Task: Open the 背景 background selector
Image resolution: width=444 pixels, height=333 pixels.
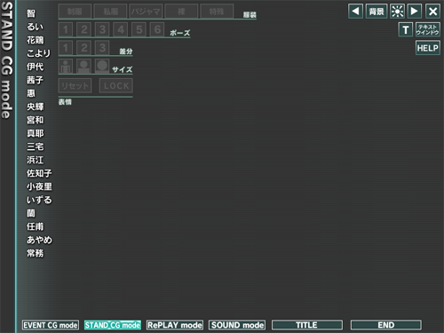Action: click(377, 12)
